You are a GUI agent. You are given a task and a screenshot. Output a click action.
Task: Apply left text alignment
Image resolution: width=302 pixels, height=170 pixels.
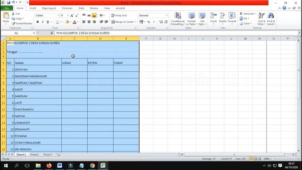[x=84, y=22]
